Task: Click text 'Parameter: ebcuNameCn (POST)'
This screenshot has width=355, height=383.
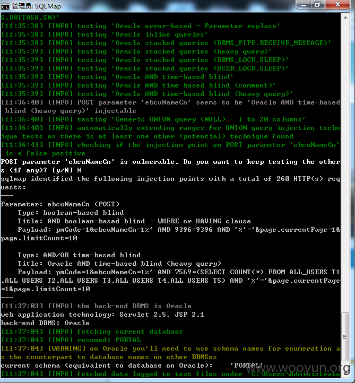Action: coord(60,204)
